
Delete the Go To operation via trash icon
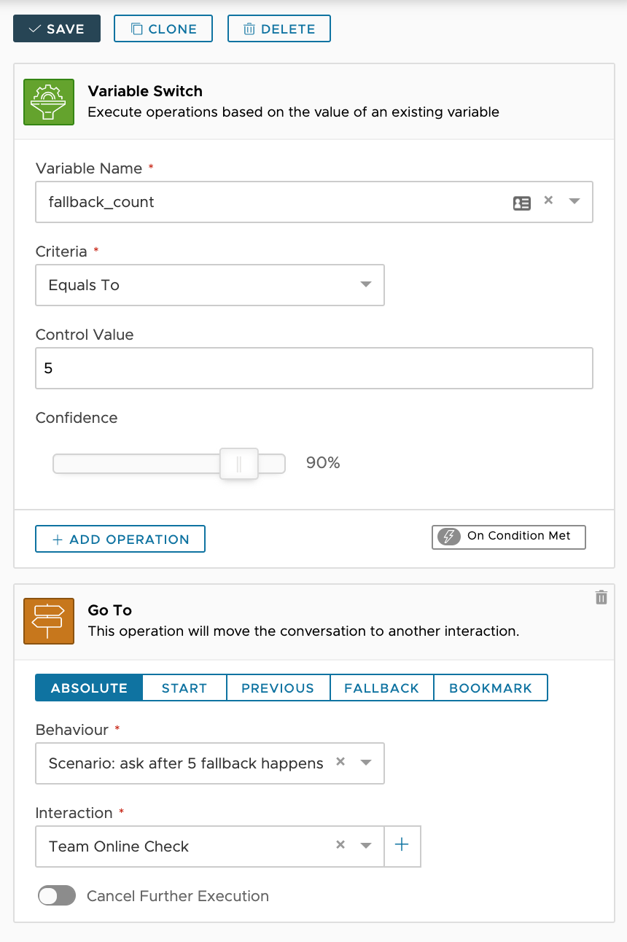click(x=601, y=598)
